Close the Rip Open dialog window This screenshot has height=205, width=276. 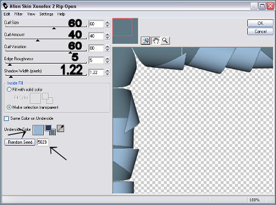(x=270, y=6)
